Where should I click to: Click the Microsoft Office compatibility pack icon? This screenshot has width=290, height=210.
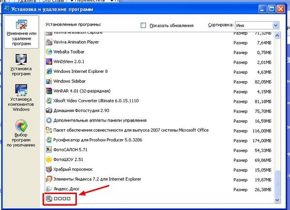point(49,130)
